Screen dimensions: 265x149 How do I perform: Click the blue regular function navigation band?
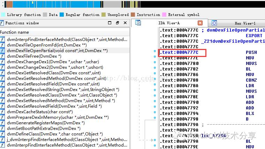(56, 5)
